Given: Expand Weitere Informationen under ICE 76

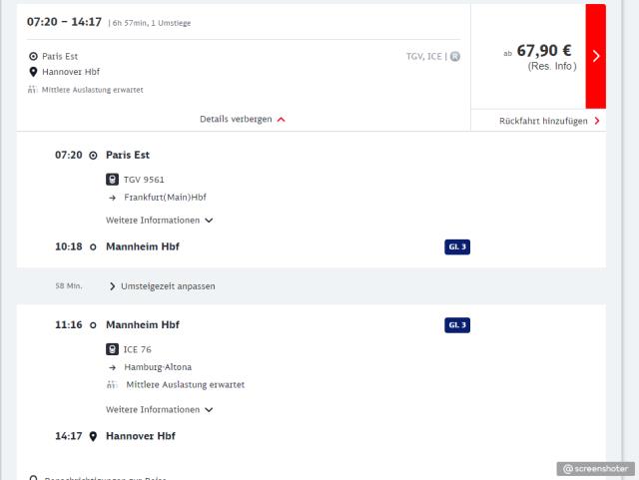Looking at the screenshot, I should pos(160,409).
